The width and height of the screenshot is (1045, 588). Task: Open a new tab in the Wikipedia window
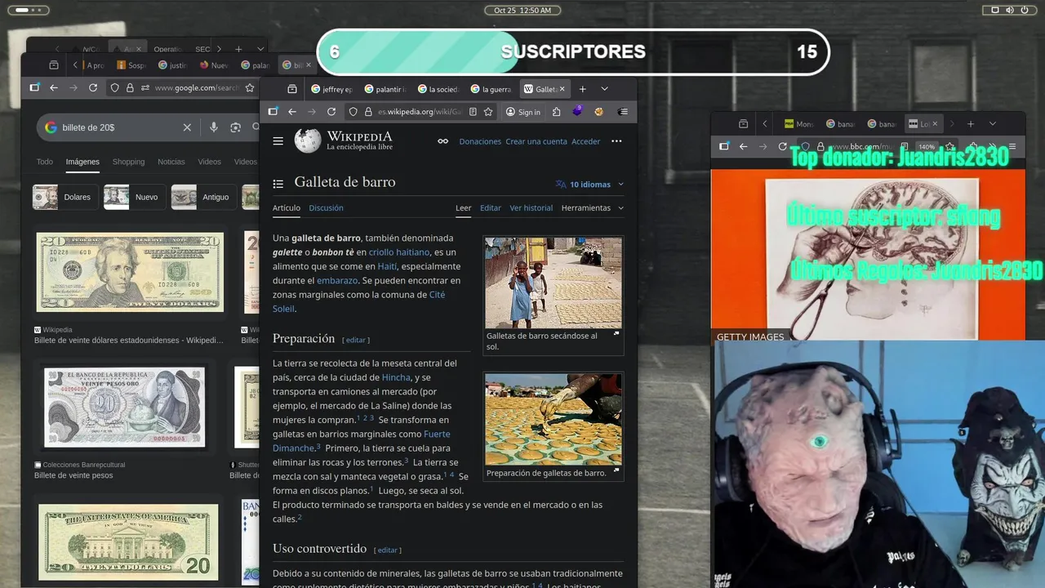582,89
